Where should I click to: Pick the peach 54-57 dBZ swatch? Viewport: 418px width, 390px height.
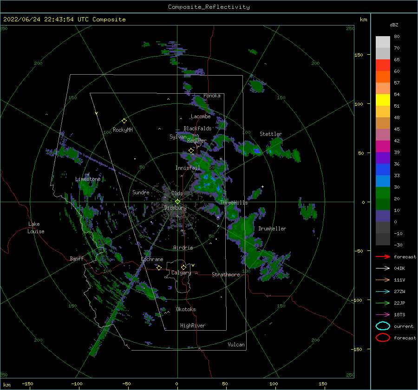coord(383,89)
